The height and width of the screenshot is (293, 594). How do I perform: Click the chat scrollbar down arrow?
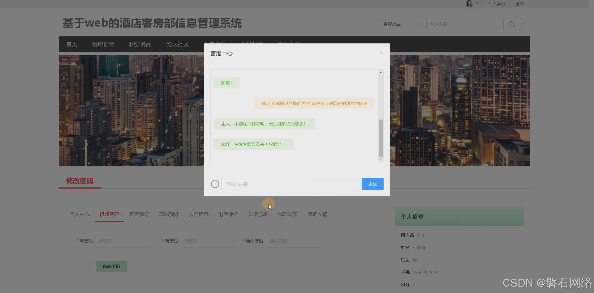(x=380, y=159)
